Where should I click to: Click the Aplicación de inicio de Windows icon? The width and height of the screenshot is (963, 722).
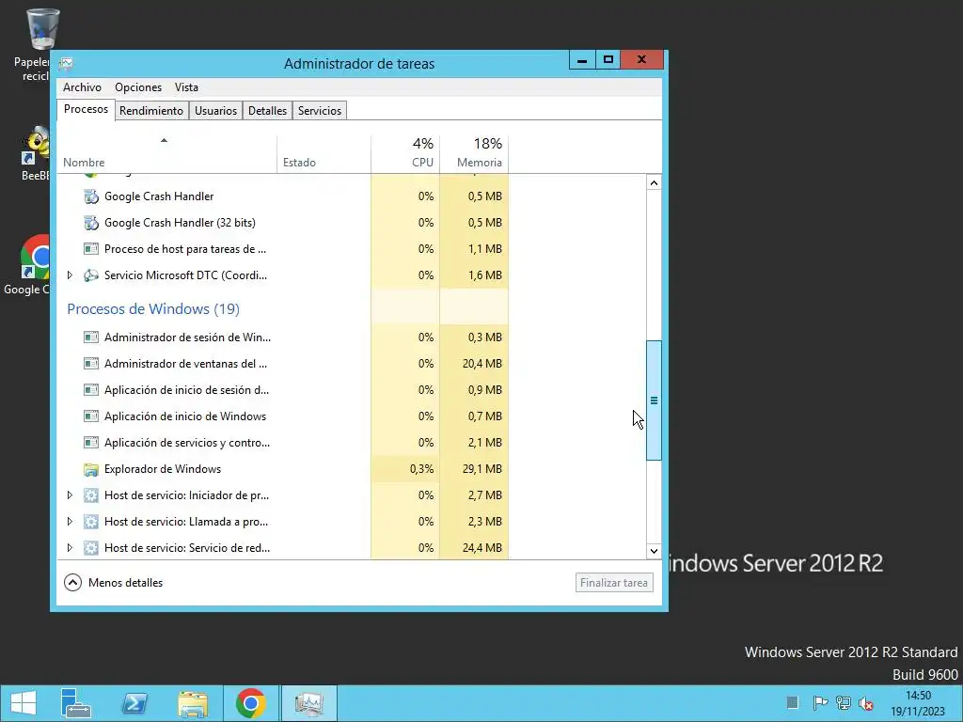[x=91, y=416]
